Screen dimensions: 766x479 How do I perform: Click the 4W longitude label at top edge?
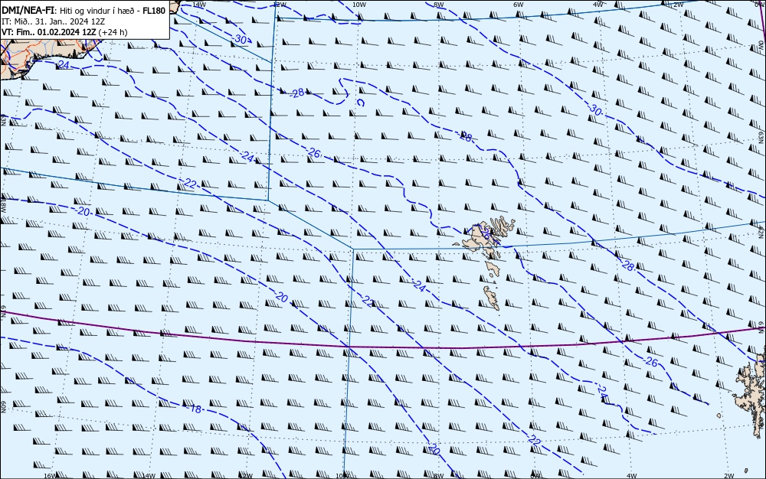[x=598, y=4]
